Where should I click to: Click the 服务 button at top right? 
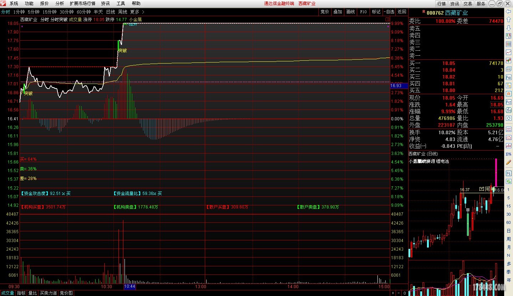481,4
